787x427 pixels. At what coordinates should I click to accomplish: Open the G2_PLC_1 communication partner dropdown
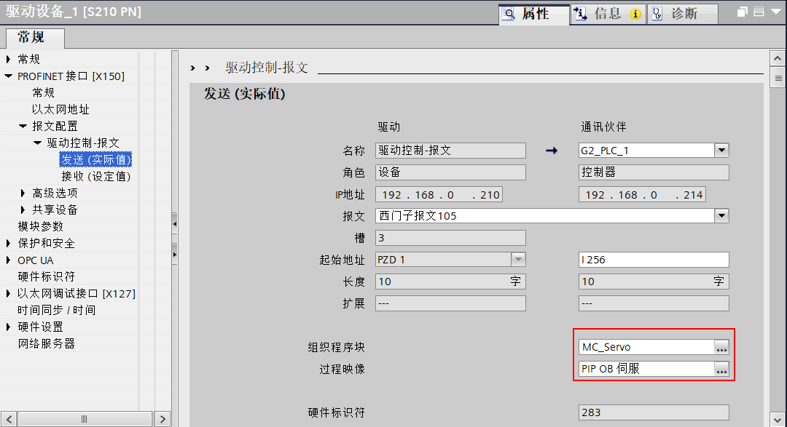(722, 150)
